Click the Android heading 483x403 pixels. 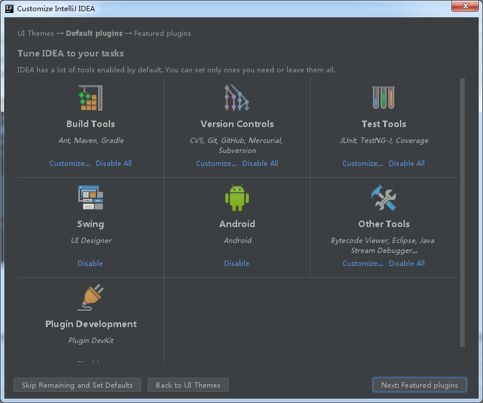(x=237, y=224)
